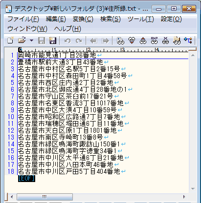This screenshot has height=203, width=201.
Task: Click the outline analysis icon
Action: coord(188,40)
